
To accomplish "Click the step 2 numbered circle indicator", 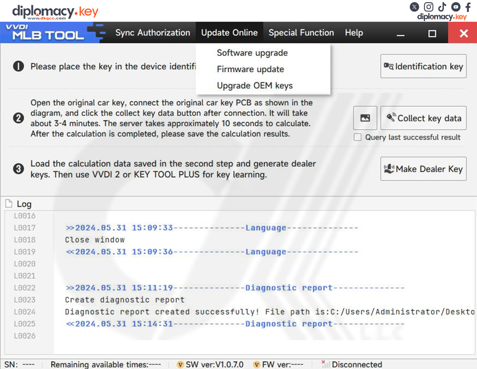I will click(18, 117).
